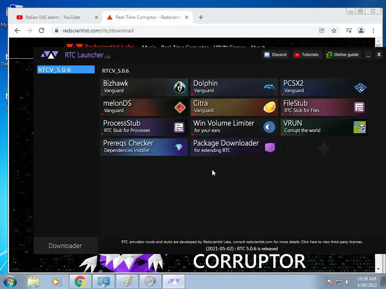Click the PCSX2 logo icon

tap(360, 87)
